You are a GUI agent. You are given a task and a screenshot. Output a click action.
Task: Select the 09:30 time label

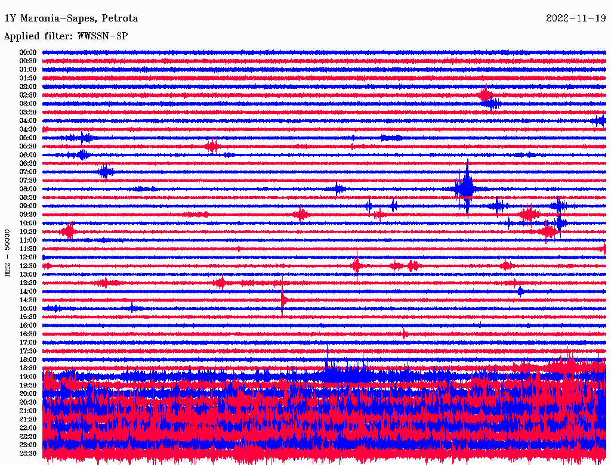pos(28,215)
